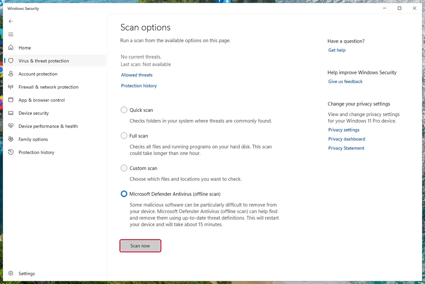Open Device security section
Screen dimensions: 425x284
point(55,113)
